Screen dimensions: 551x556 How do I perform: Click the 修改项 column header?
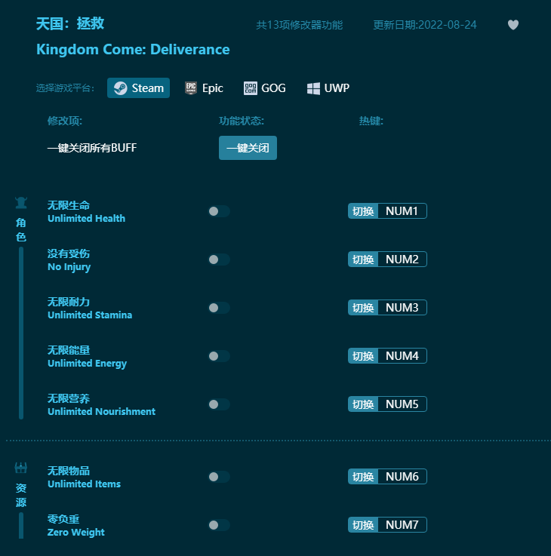click(x=65, y=121)
